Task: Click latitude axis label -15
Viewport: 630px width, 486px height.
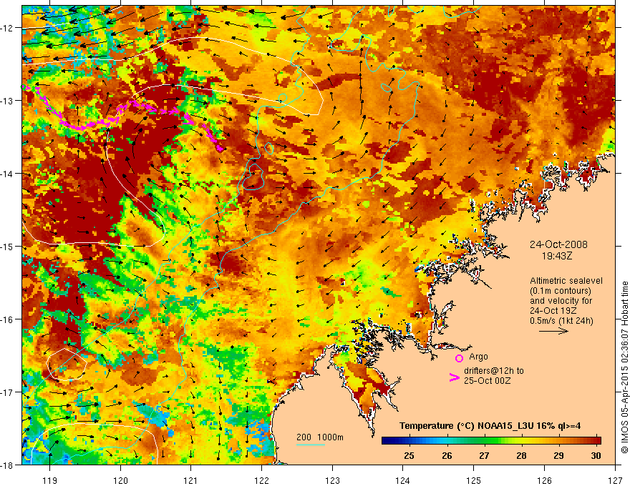Action: click(7, 246)
